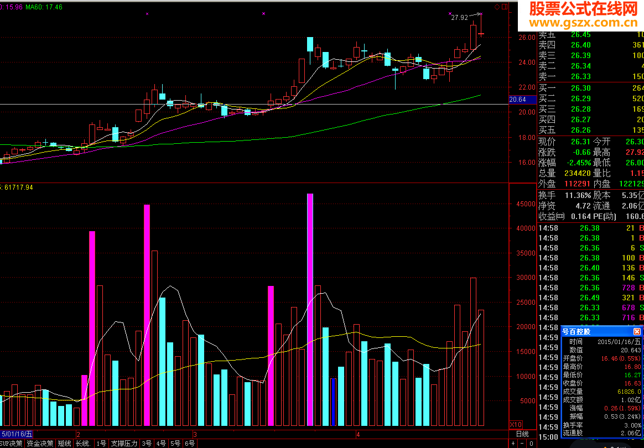Image resolution: width=644 pixels, height=448 pixels.
Task: Open the 5号 indicator tab
Action: click(175, 444)
